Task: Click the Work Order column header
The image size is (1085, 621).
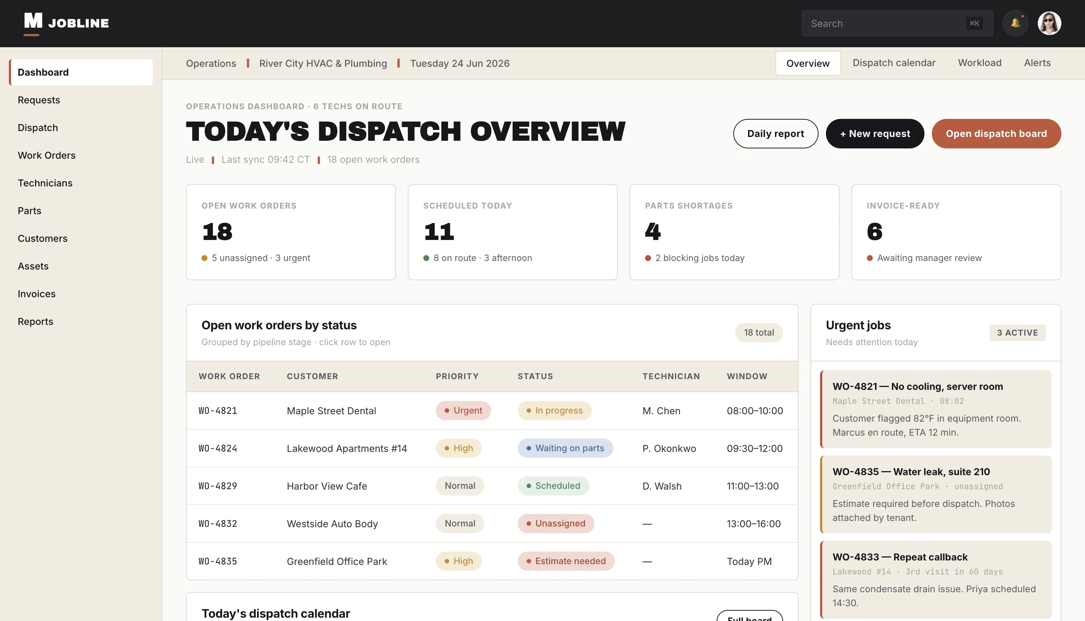Action: tap(229, 376)
